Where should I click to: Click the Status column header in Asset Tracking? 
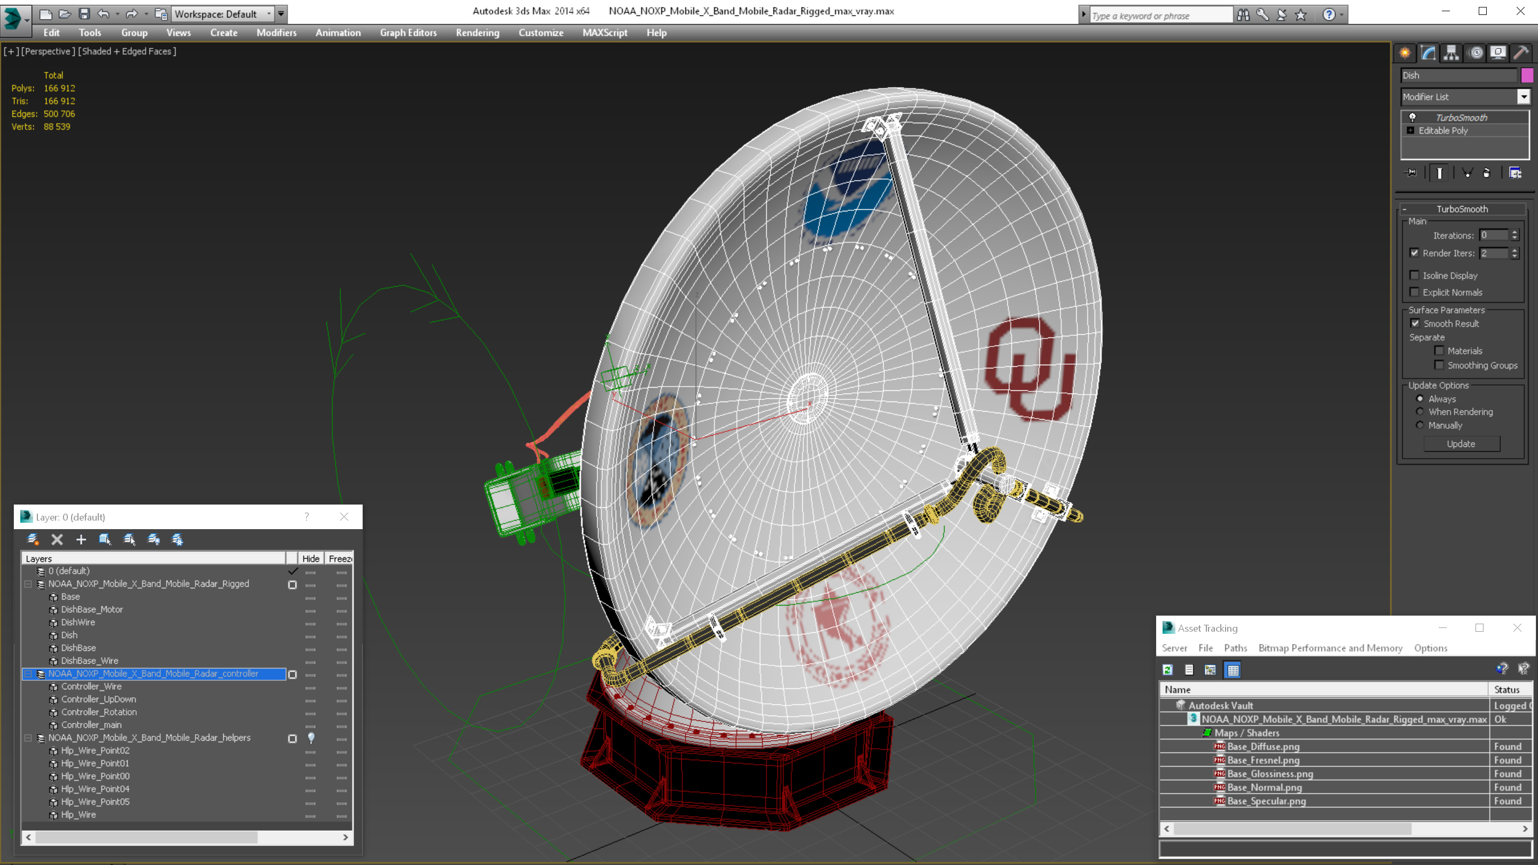tap(1511, 689)
